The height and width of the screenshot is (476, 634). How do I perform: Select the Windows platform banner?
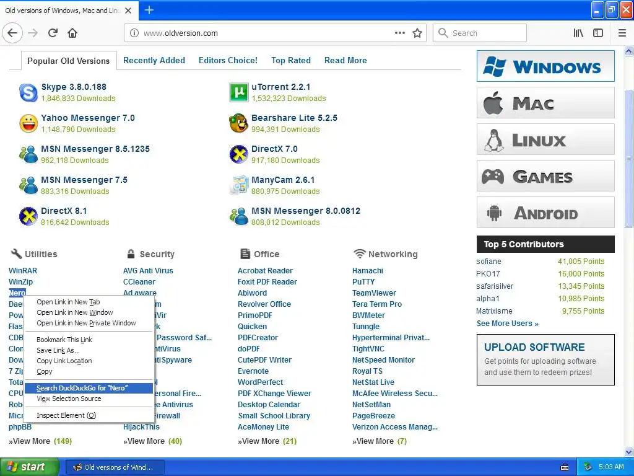coord(545,66)
